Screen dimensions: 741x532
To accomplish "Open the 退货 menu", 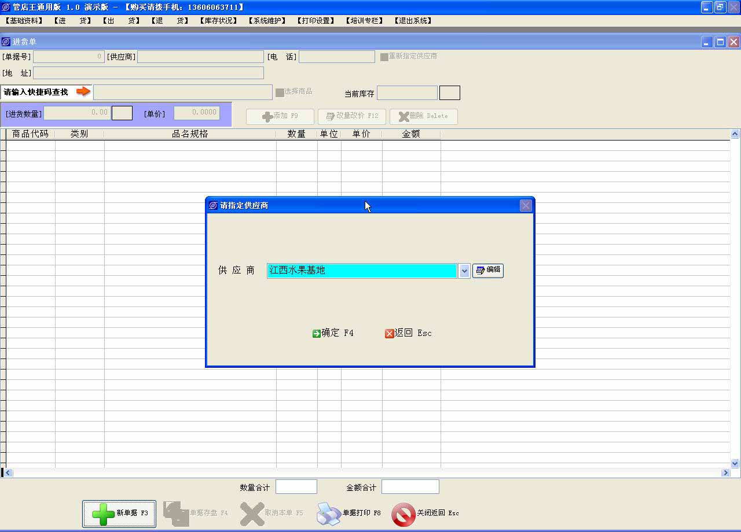I will click(170, 20).
